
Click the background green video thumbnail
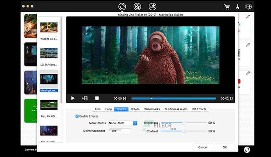pos(30,111)
